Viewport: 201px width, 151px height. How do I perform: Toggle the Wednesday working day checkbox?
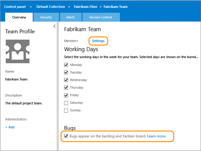(x=66, y=80)
